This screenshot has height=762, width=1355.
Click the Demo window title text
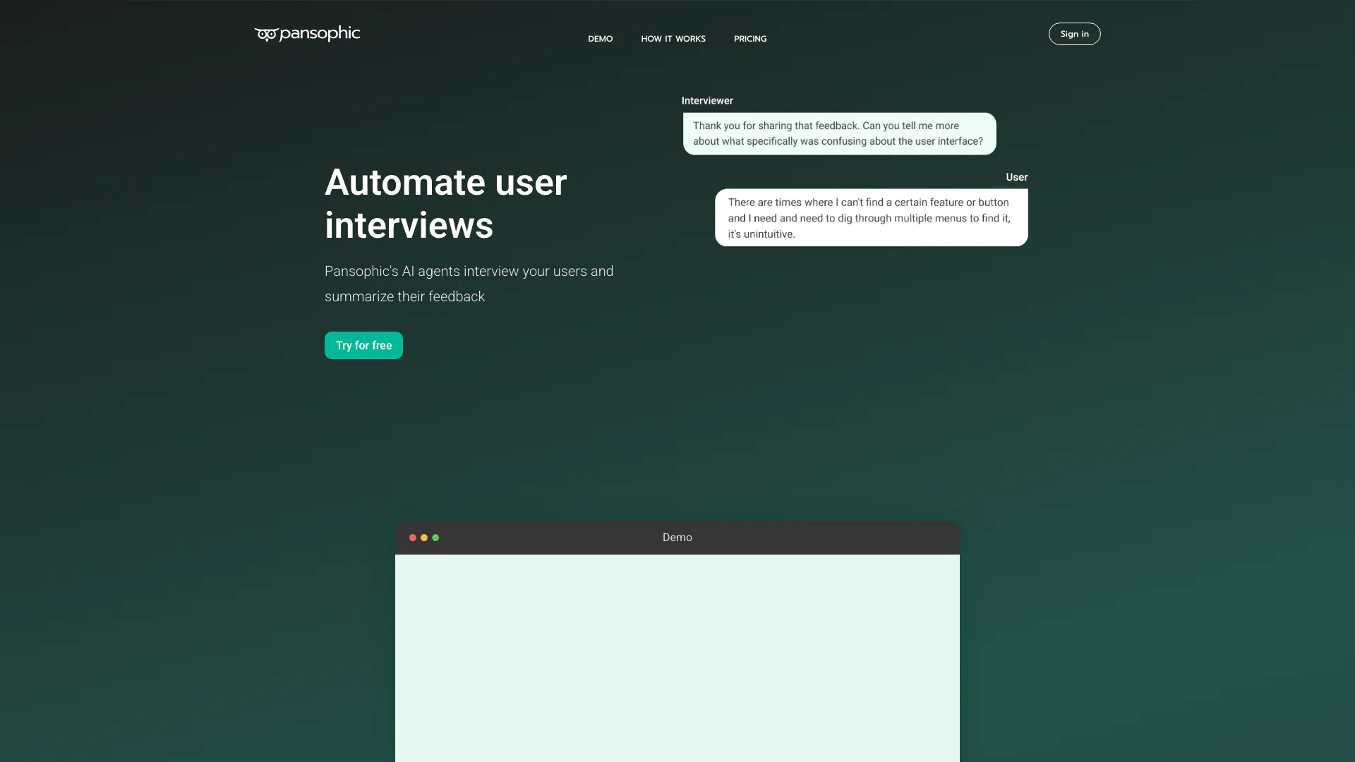[x=677, y=538]
